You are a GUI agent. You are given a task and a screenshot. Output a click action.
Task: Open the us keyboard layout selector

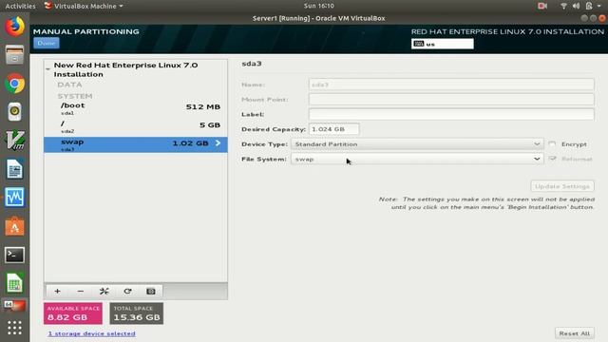[x=443, y=44]
